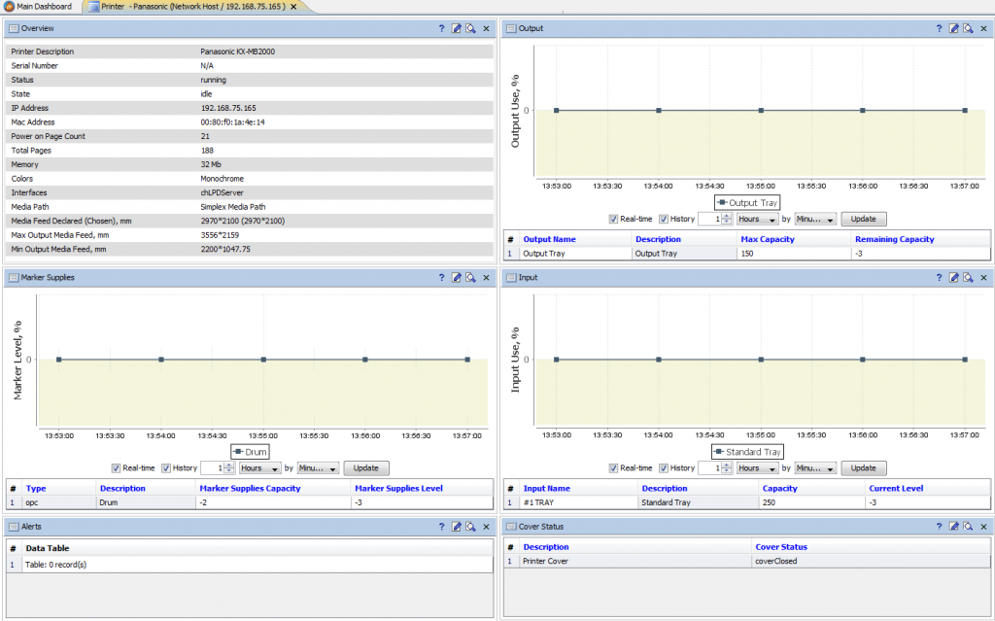This screenshot has width=995, height=621.
Task: Click Update in the Output panel
Action: pos(863,219)
